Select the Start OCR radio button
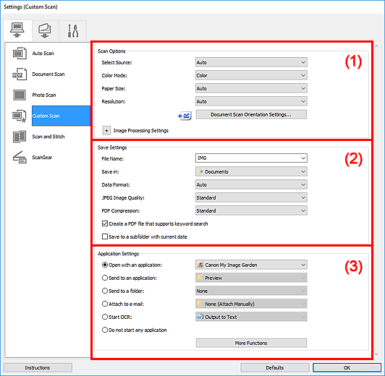The height and width of the screenshot is (376, 385). pos(105,317)
